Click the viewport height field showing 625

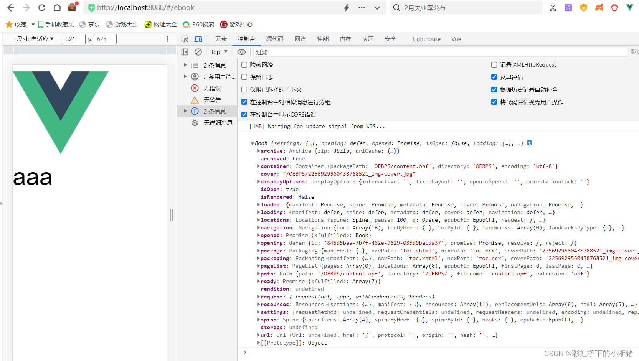click(x=105, y=39)
